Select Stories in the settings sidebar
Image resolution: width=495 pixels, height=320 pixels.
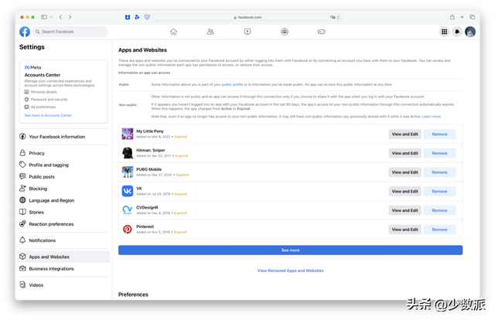pyautogui.click(x=63, y=212)
